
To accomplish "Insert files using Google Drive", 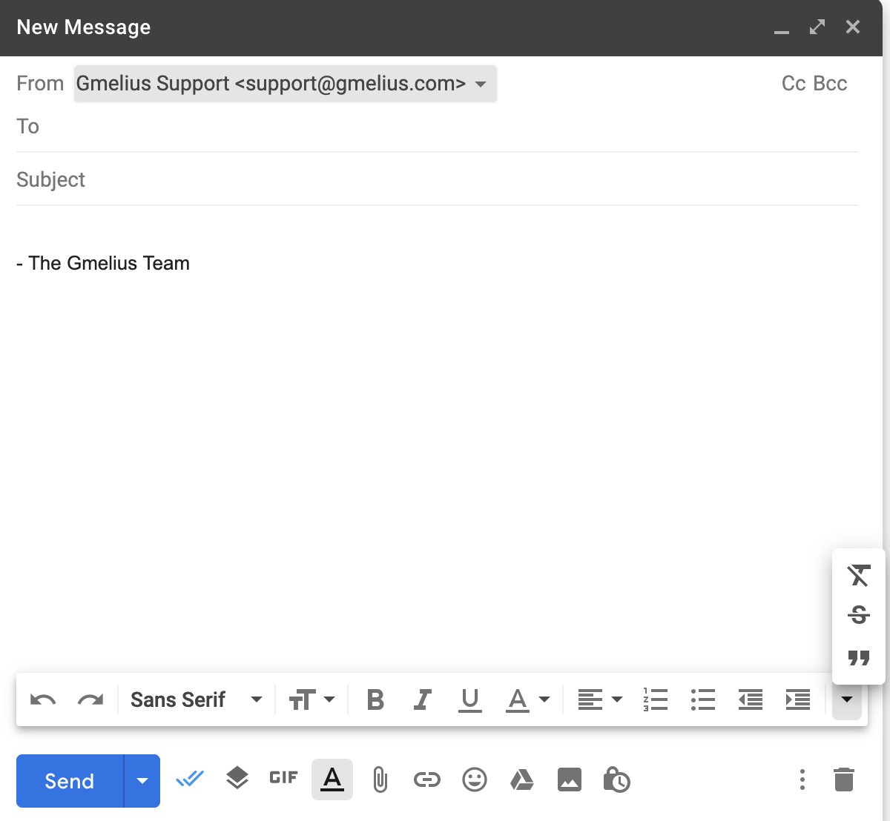I will click(522, 780).
